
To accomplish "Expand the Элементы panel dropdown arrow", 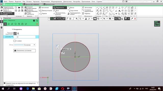I will click(x=36, y=16).
